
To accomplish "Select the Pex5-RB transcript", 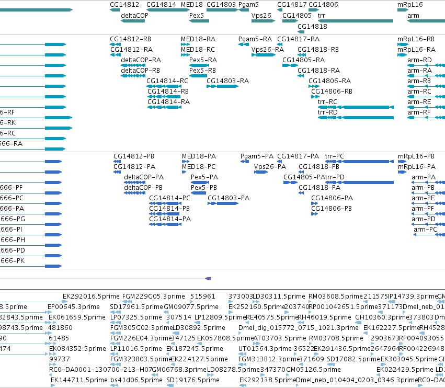I will [x=198, y=76].
